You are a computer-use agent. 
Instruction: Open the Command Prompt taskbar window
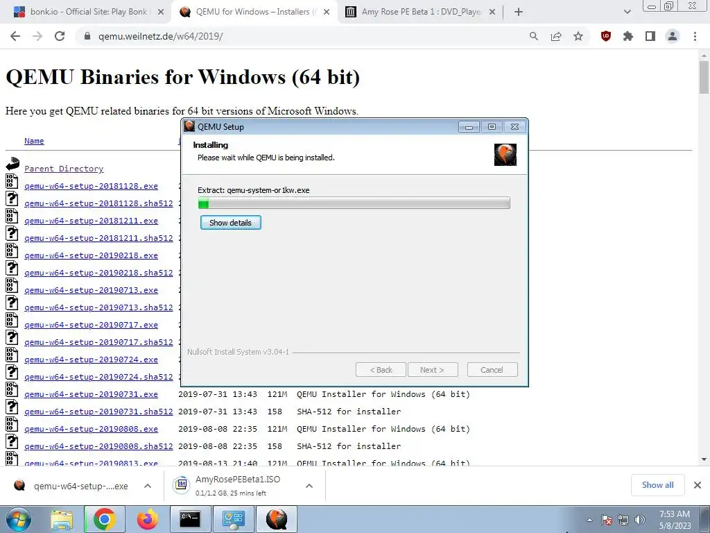point(190,519)
